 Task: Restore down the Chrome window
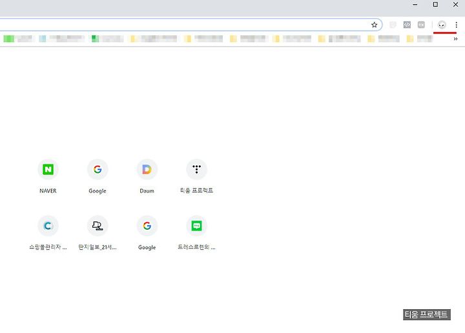coord(435,5)
